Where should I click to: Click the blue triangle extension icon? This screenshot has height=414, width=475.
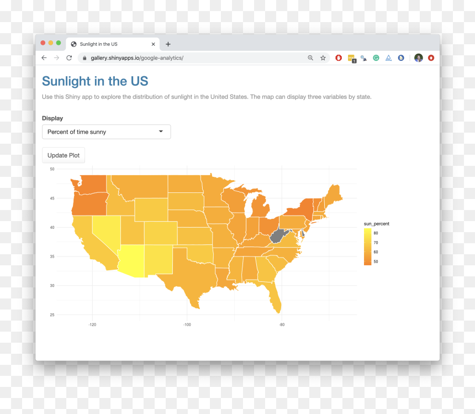click(388, 58)
